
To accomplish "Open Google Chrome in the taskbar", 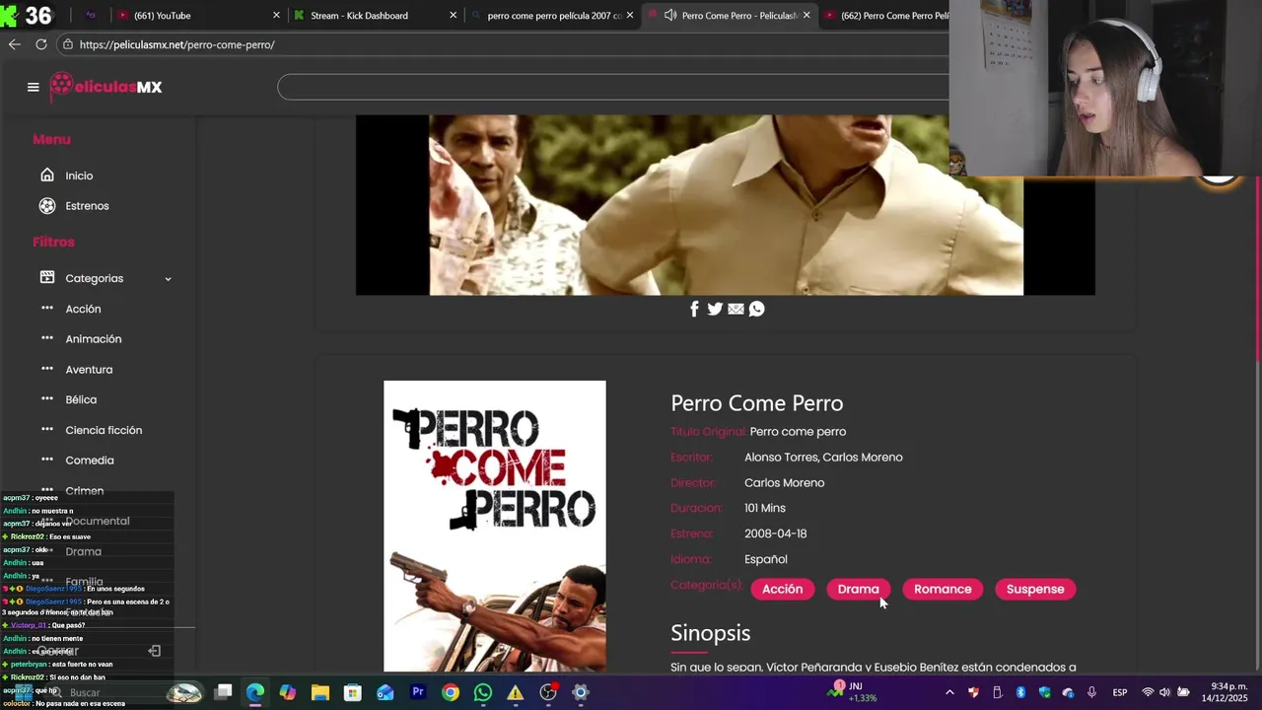I will (451, 692).
